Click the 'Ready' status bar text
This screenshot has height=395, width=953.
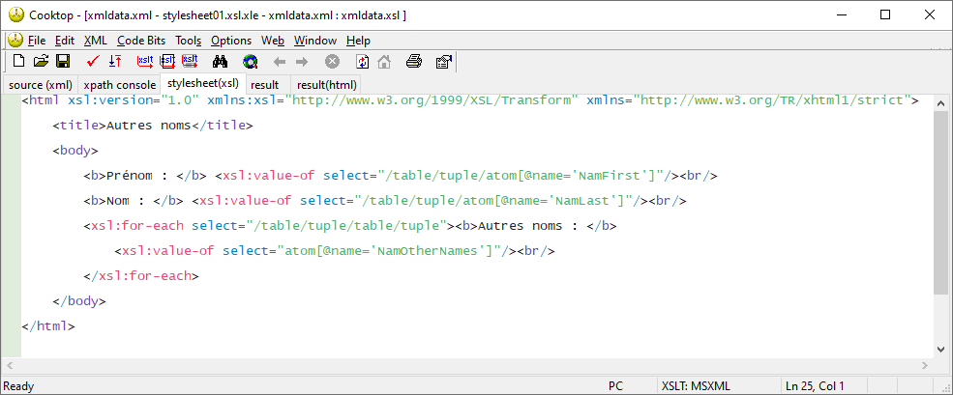pyautogui.click(x=18, y=386)
